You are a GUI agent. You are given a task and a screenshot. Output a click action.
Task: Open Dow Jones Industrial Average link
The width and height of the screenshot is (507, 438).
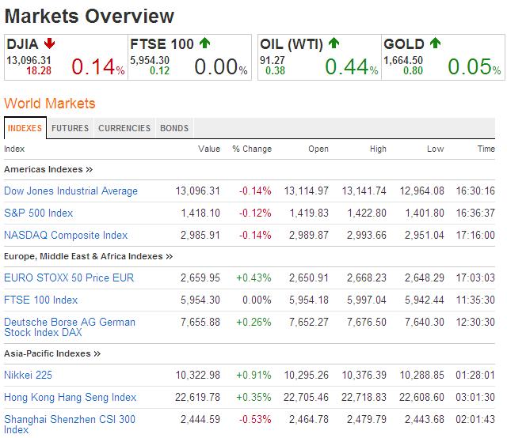(x=71, y=191)
